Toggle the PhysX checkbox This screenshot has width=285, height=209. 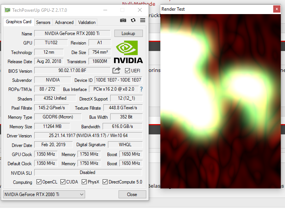(84, 182)
